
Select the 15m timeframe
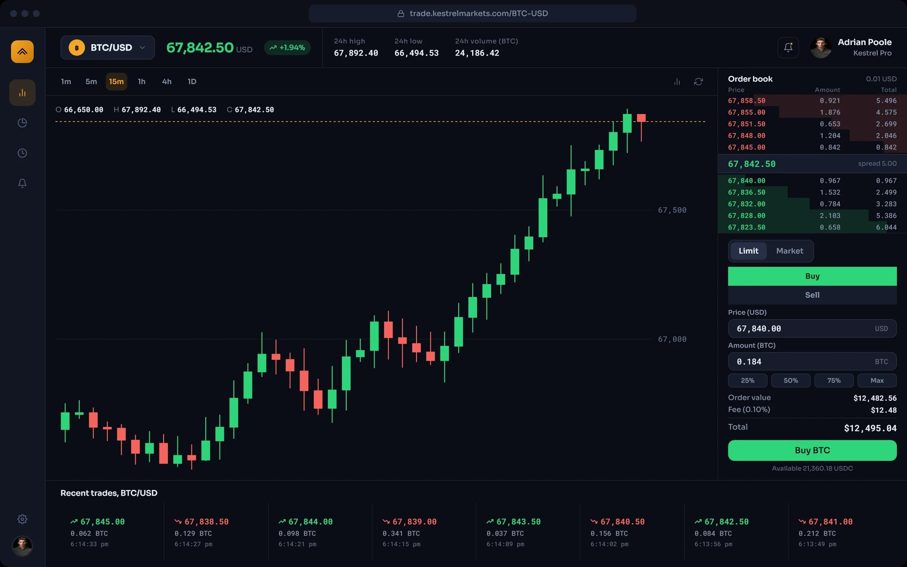(117, 82)
